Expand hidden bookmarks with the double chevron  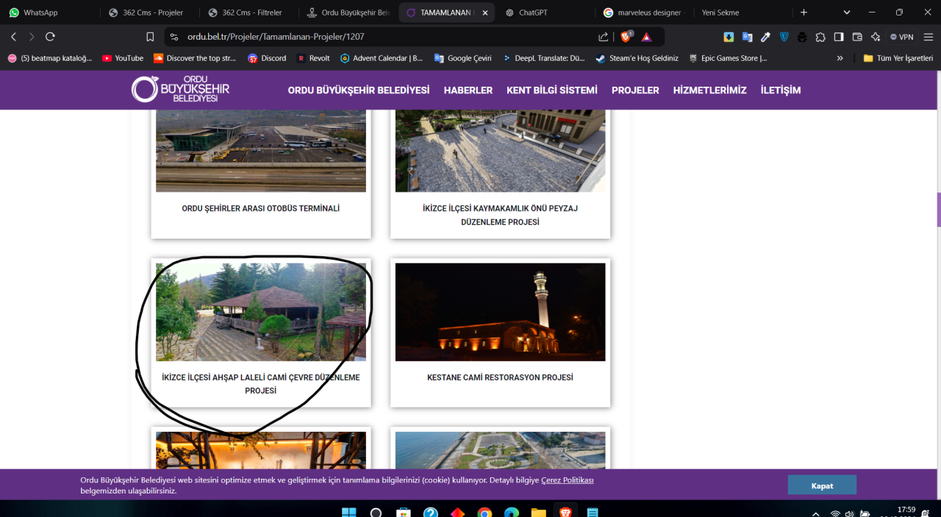tap(840, 58)
